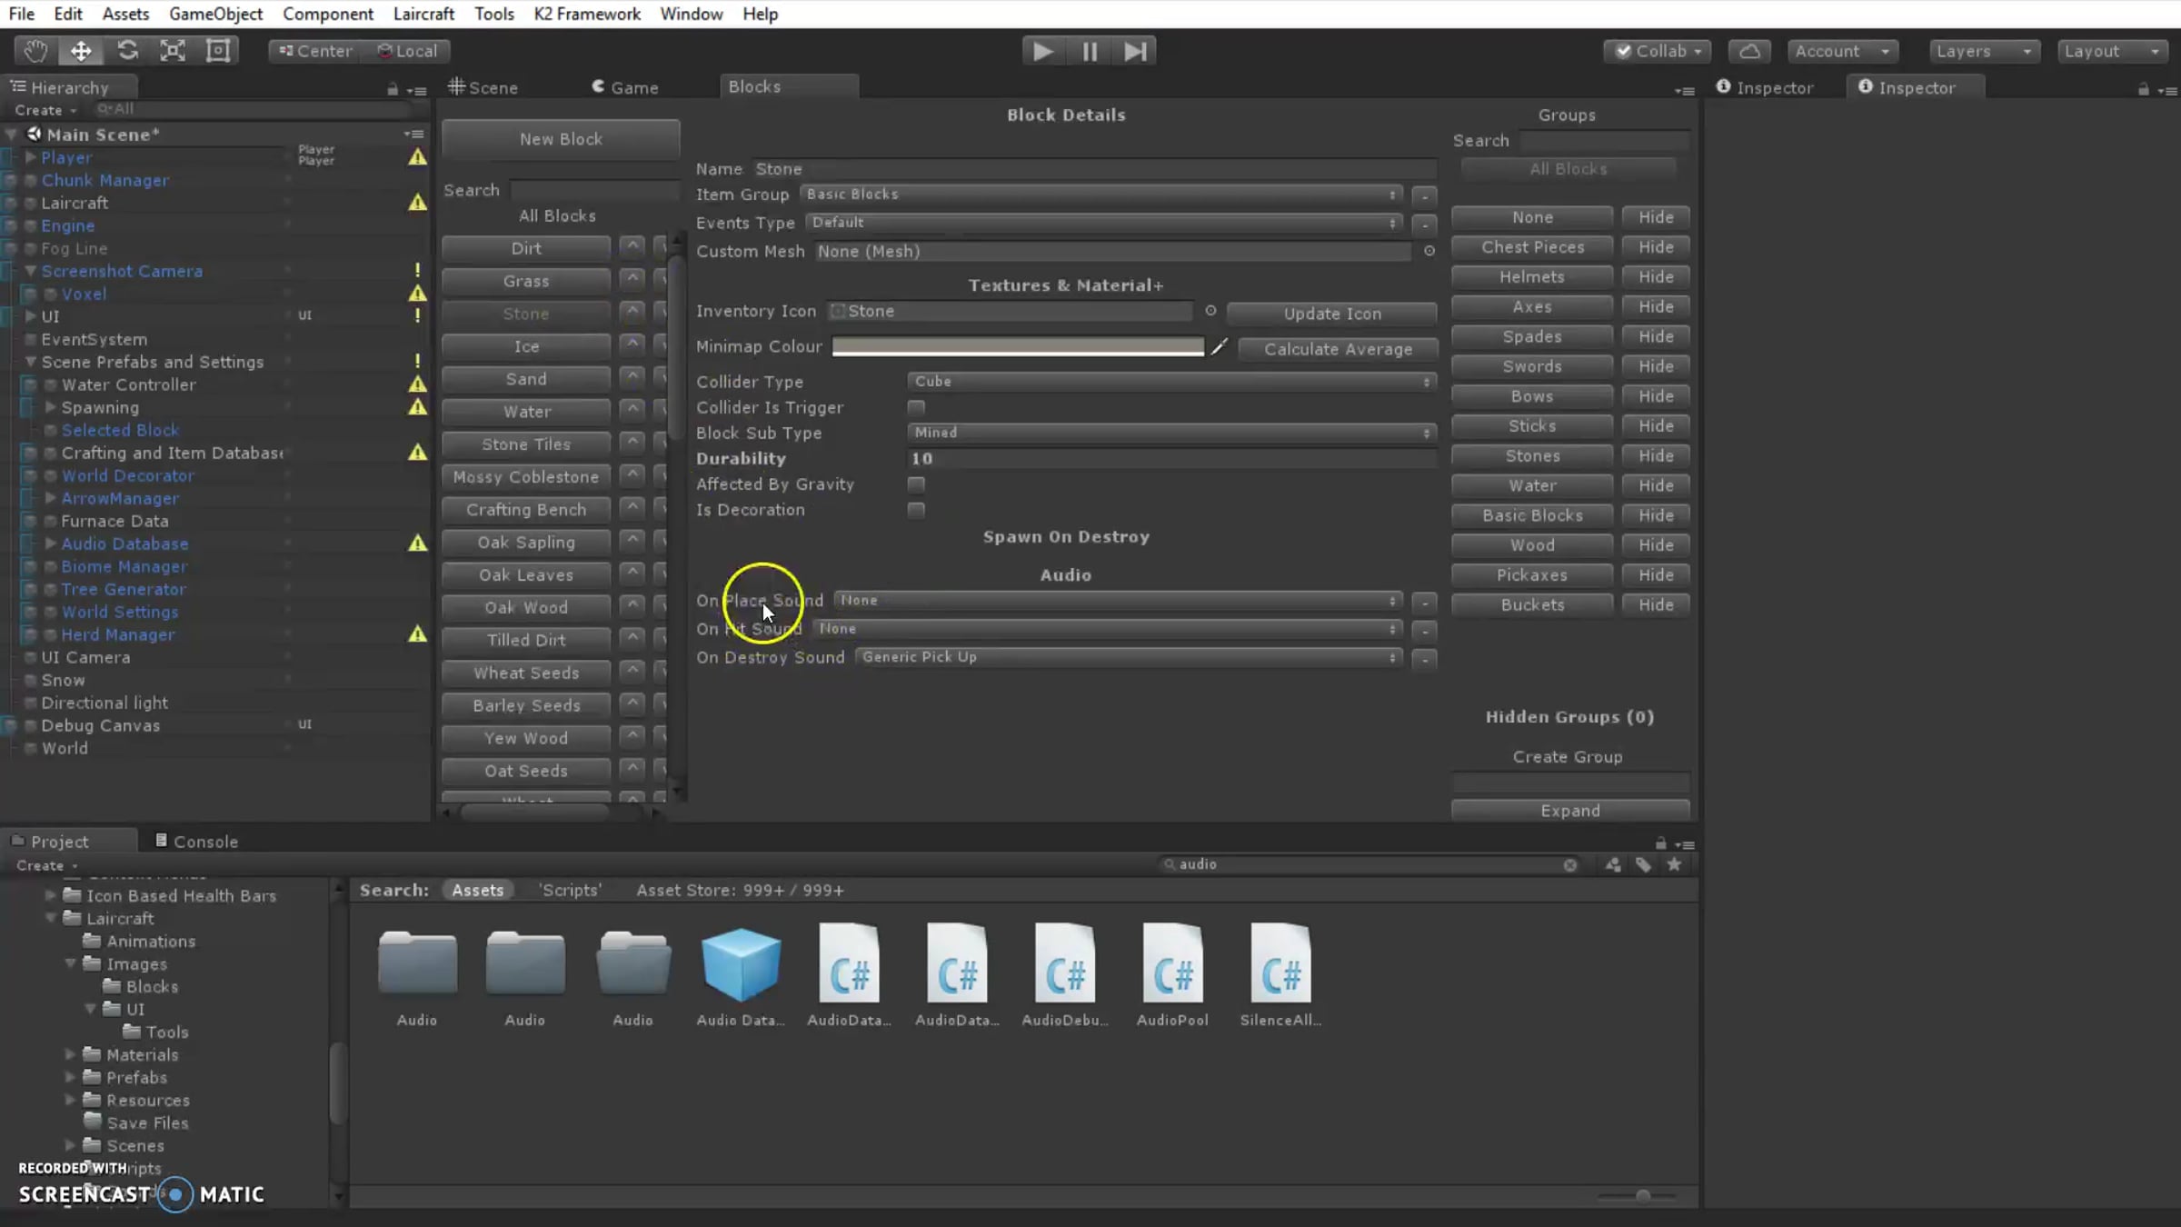Open the Block Sub Type dropdown
The height and width of the screenshot is (1227, 2181).
[x=1172, y=433]
